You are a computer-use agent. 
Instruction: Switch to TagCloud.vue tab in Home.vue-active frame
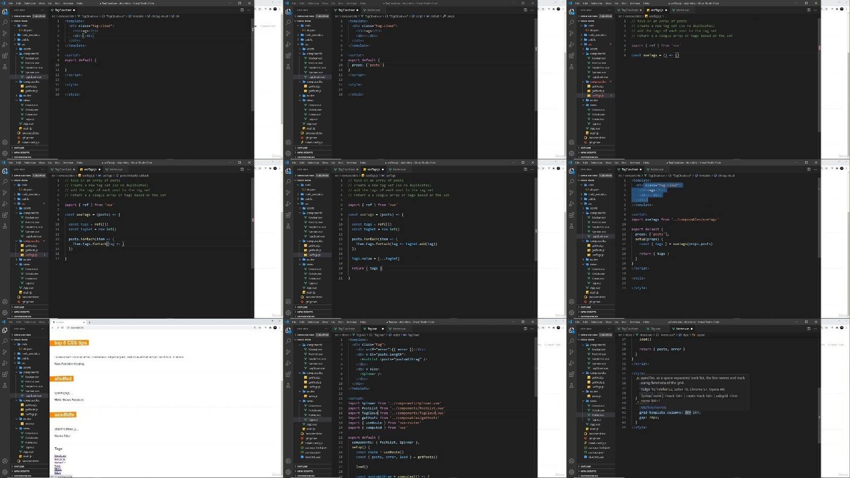point(630,329)
